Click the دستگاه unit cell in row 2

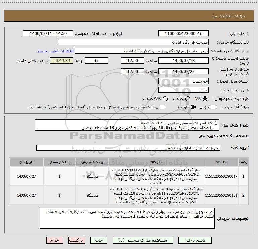(x=92, y=195)
